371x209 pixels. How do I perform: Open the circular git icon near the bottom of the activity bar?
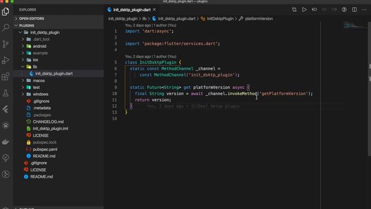[x=5, y=174]
